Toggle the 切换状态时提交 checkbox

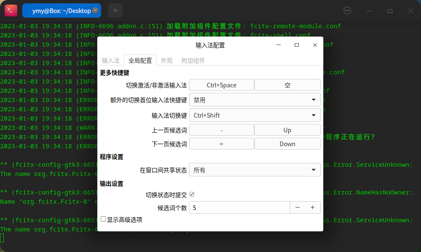[192, 194]
